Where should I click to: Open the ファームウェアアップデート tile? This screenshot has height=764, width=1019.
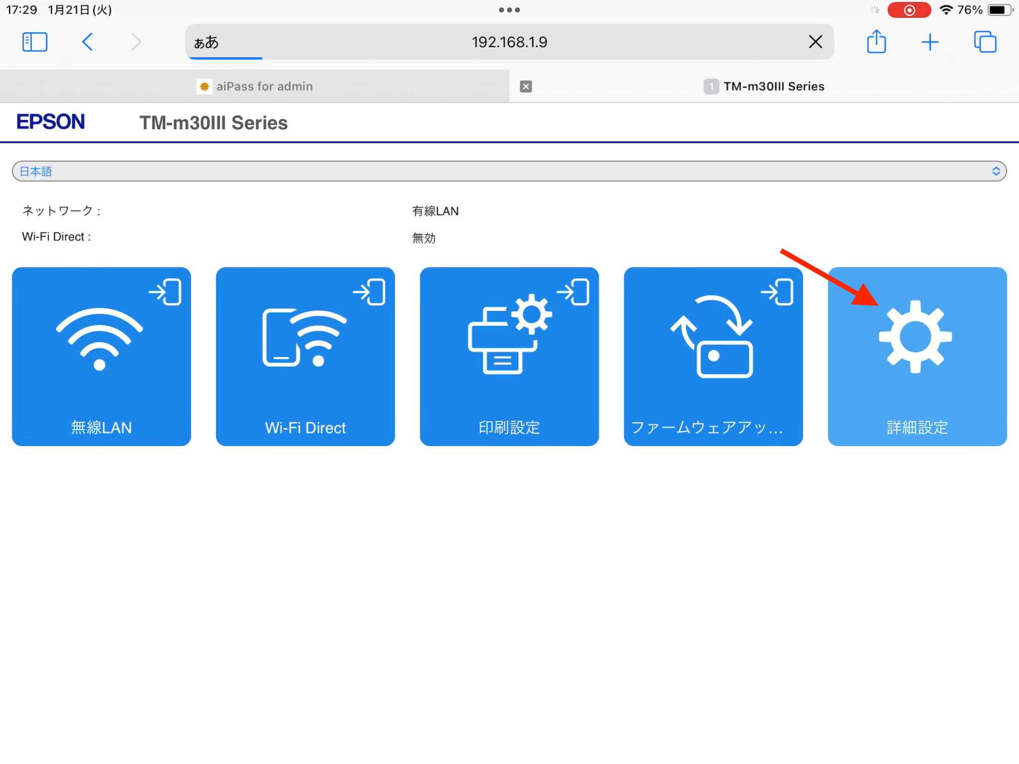click(713, 356)
